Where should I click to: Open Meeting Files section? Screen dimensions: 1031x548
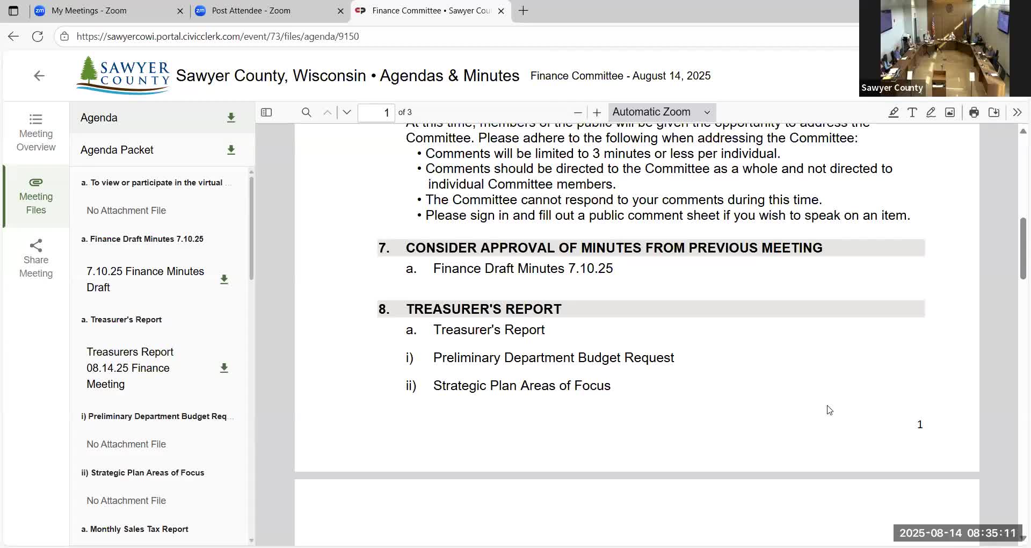click(36, 196)
